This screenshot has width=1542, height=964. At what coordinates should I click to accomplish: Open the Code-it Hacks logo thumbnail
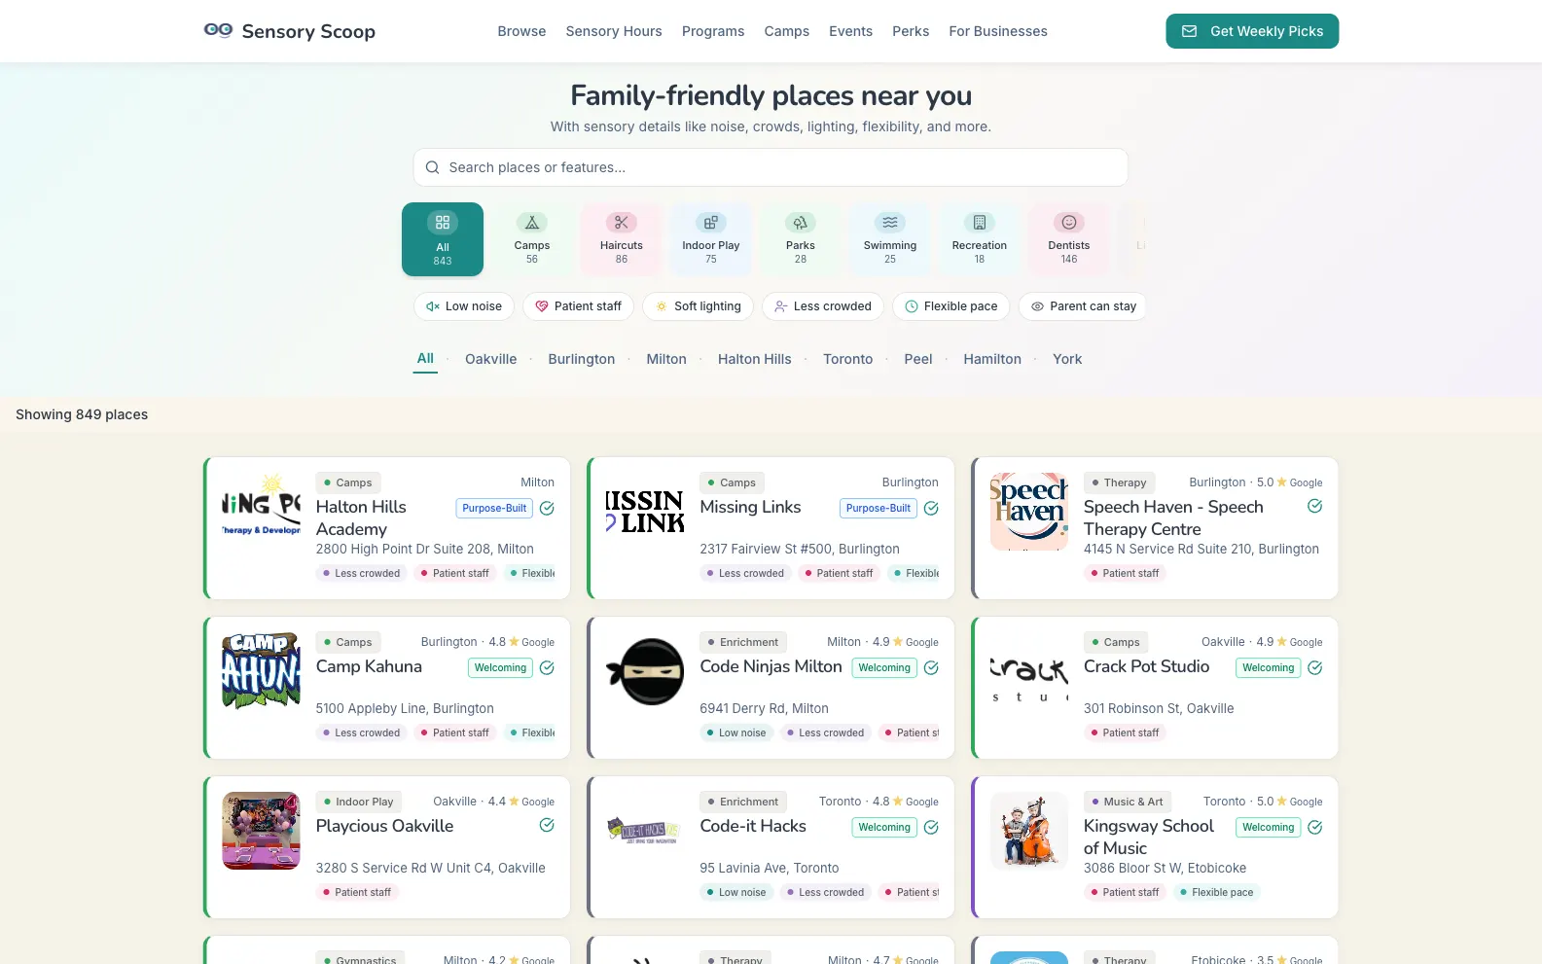[x=645, y=831]
